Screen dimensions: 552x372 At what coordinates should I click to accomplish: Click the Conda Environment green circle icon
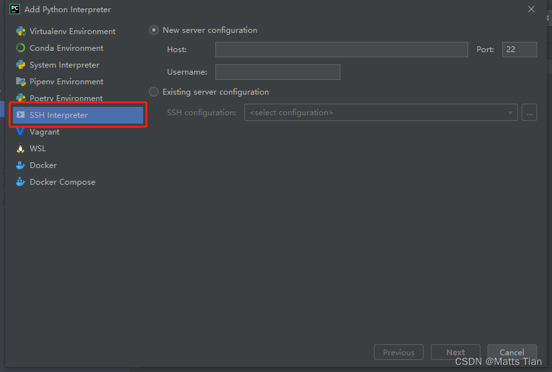[21, 48]
